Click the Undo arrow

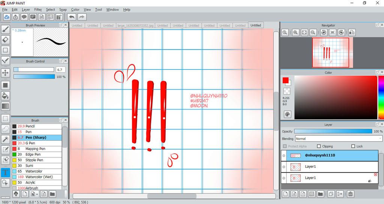(72, 17)
